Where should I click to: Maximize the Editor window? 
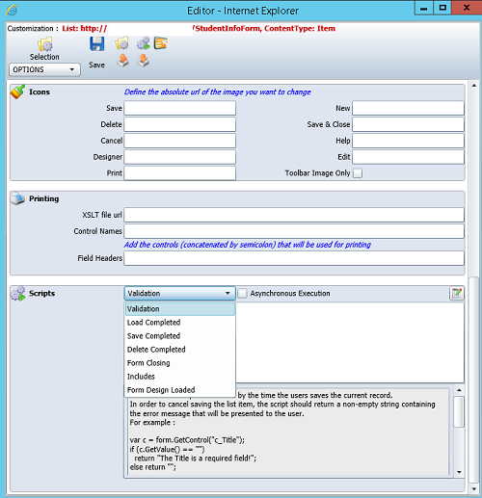pyautogui.click(x=442, y=8)
